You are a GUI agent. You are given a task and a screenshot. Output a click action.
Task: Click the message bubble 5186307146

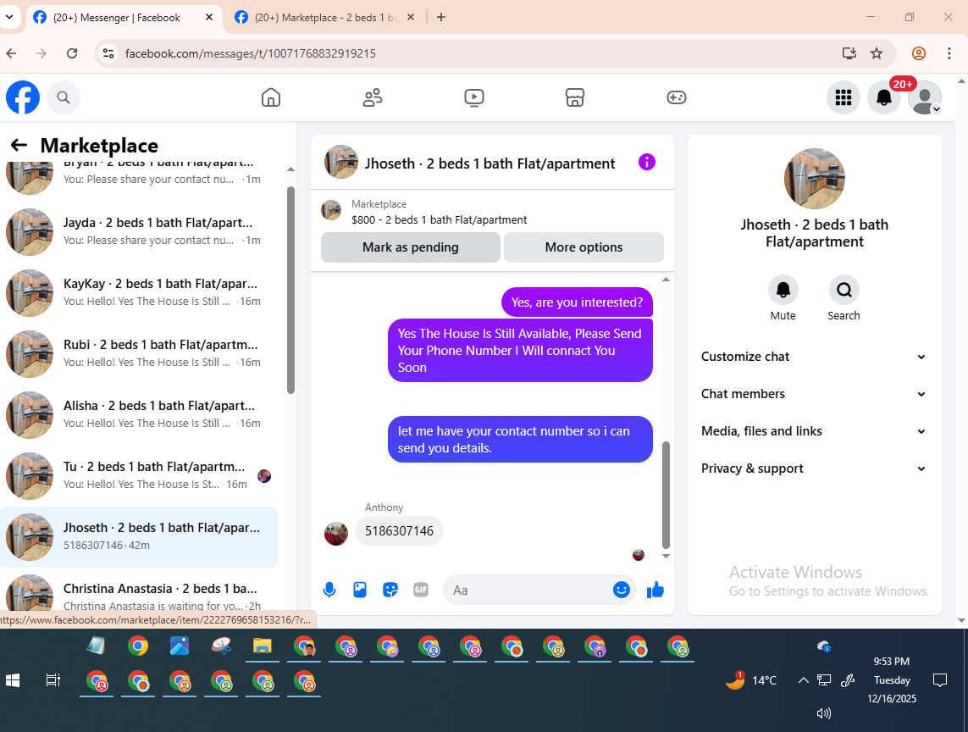point(399,531)
